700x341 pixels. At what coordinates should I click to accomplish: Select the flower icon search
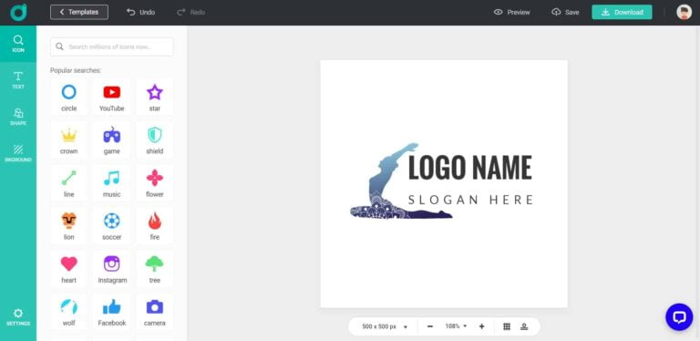click(154, 183)
